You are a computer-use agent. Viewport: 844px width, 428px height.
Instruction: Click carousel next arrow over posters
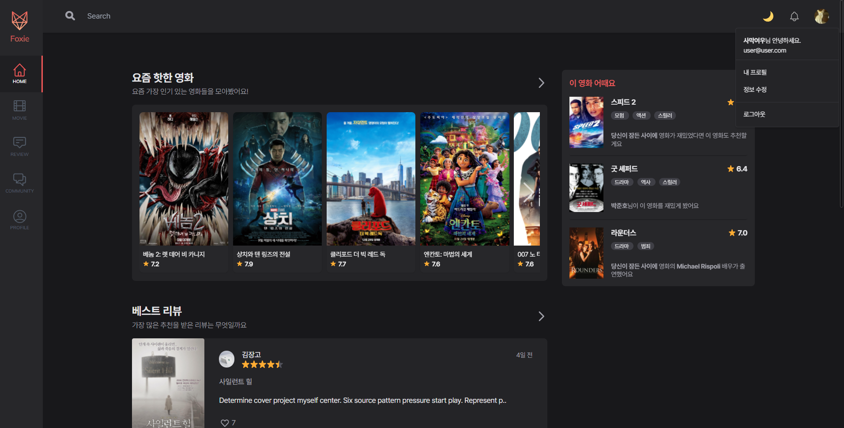point(528,193)
